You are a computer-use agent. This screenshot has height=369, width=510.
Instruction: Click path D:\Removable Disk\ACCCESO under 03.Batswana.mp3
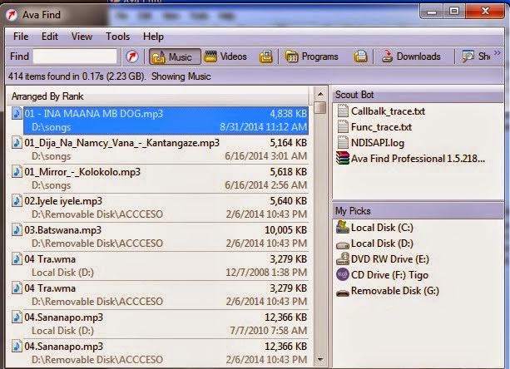(97, 244)
